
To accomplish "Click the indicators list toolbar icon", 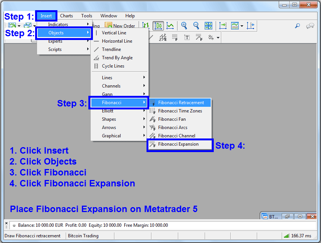I will pyautogui.click(x=235, y=26).
